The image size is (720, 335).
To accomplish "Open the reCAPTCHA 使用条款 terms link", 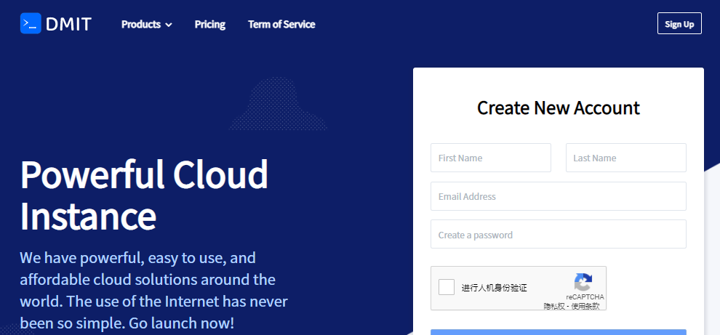I will click(x=585, y=306).
